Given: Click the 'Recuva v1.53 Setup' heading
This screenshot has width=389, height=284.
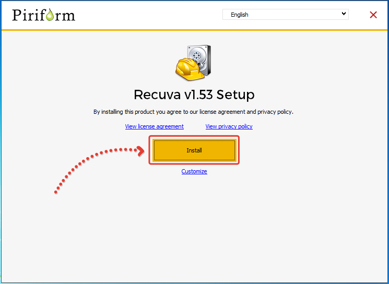Looking at the screenshot, I should 194,94.
